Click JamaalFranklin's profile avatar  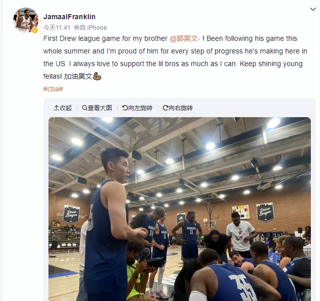[x=25, y=20]
